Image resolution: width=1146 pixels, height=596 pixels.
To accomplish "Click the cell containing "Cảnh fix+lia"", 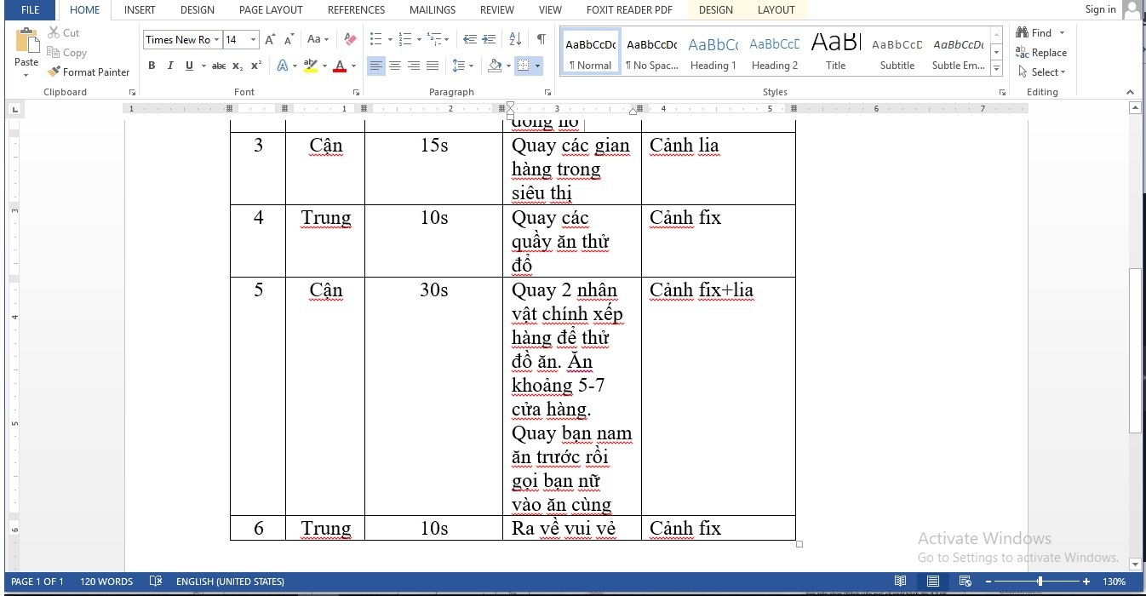I will (718, 396).
